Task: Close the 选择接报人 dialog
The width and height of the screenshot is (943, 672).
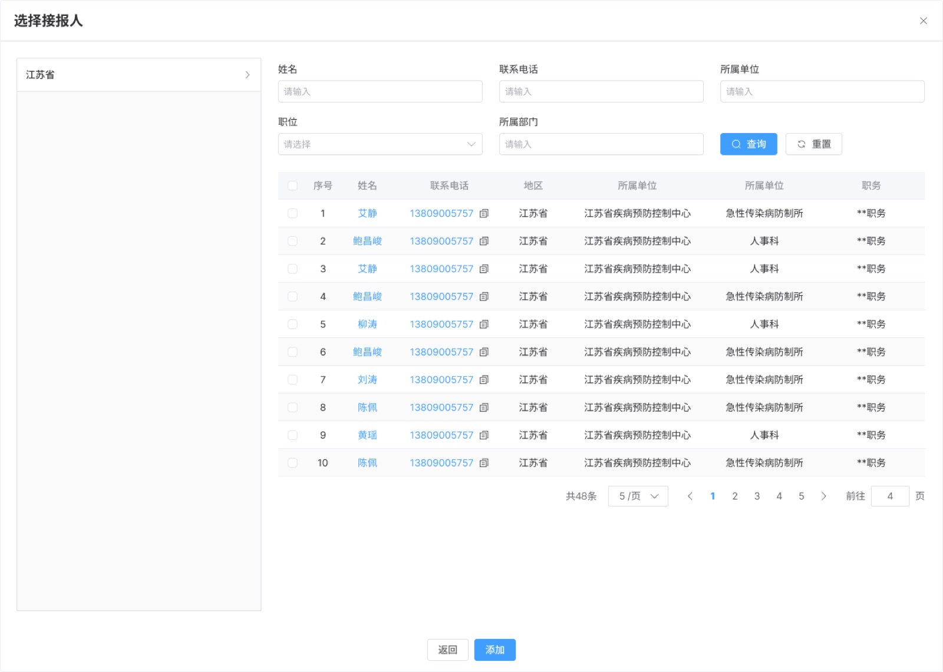Action: pos(923,21)
